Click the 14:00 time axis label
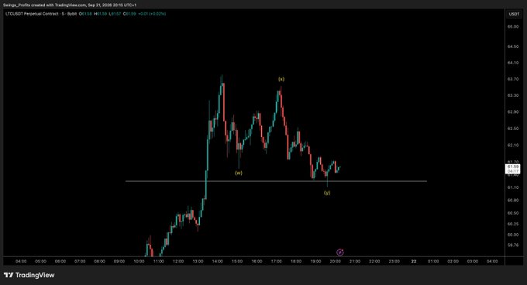The image size is (527, 285). coord(218,261)
